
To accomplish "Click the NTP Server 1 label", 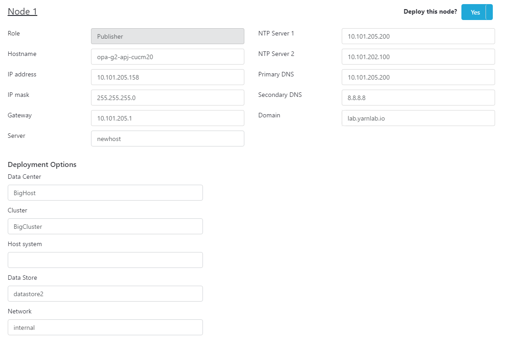I will coord(276,33).
